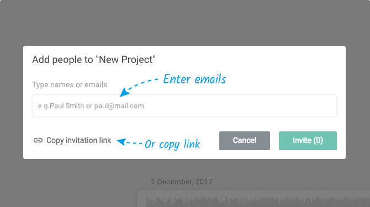The height and width of the screenshot is (207, 370).
Task: Focus the names or emails input field
Action: [184, 105]
